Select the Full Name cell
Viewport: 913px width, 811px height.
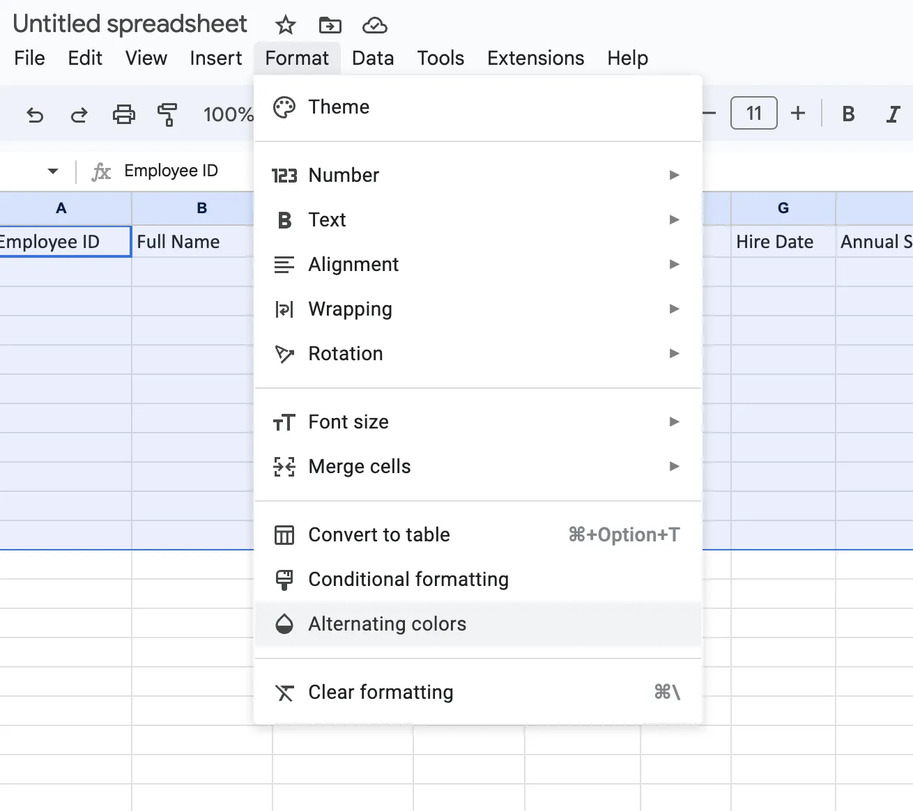(193, 242)
